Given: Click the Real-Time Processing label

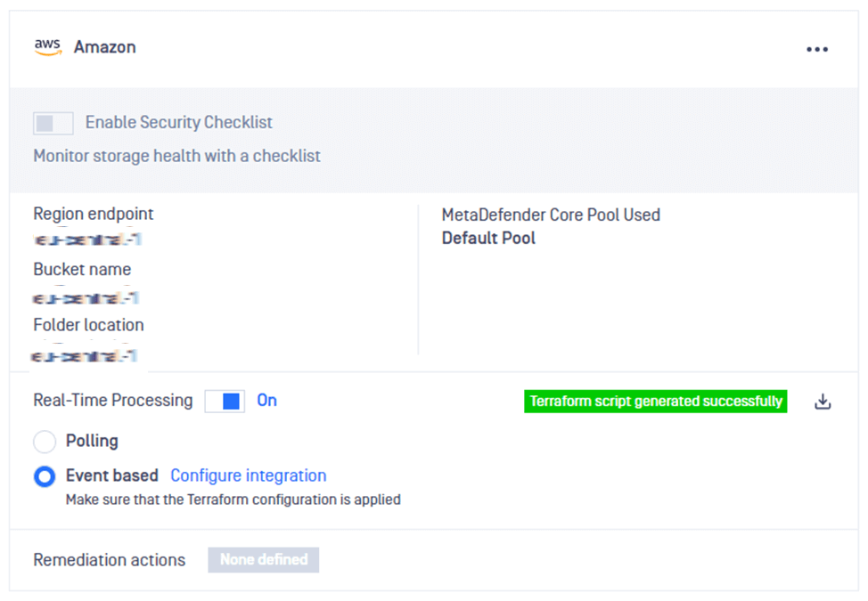Looking at the screenshot, I should (x=113, y=401).
